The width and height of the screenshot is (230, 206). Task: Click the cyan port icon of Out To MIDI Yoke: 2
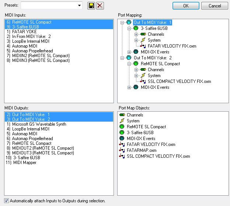click(x=129, y=57)
